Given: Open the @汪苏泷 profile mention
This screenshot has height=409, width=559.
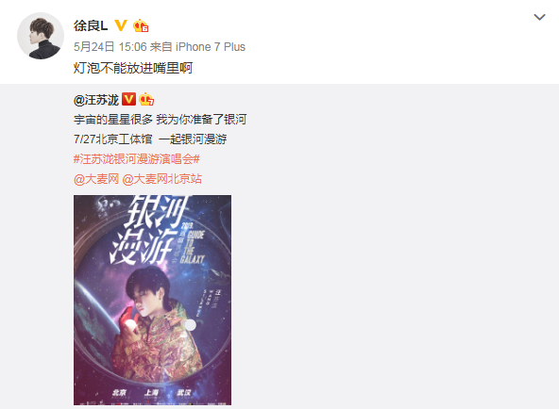Looking at the screenshot, I should point(96,100).
